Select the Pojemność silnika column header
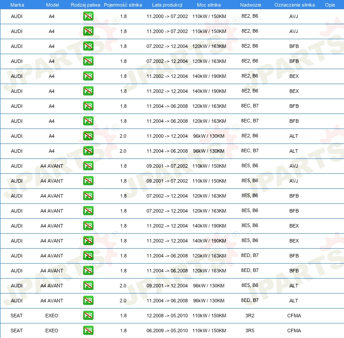The height and width of the screenshot is (338, 344). click(123, 5)
